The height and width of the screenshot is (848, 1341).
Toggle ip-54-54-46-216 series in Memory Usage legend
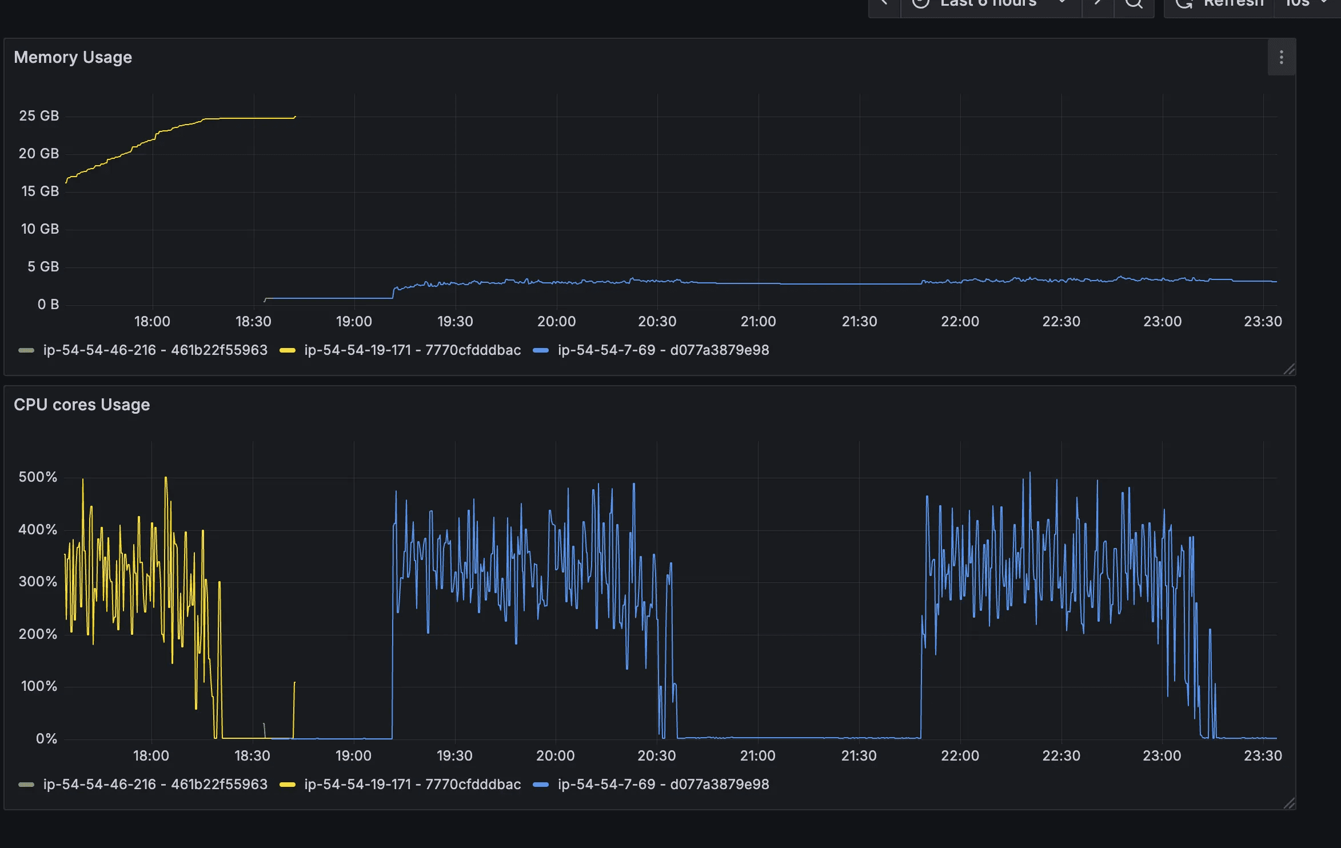click(155, 350)
